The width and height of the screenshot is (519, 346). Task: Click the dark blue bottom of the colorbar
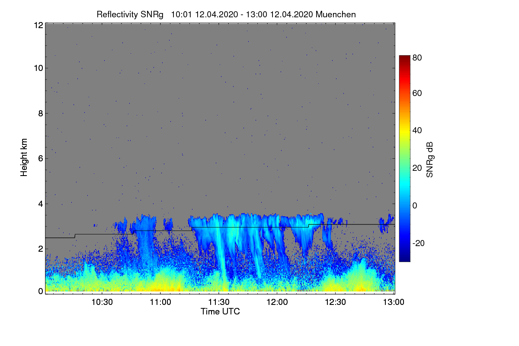coord(404,258)
